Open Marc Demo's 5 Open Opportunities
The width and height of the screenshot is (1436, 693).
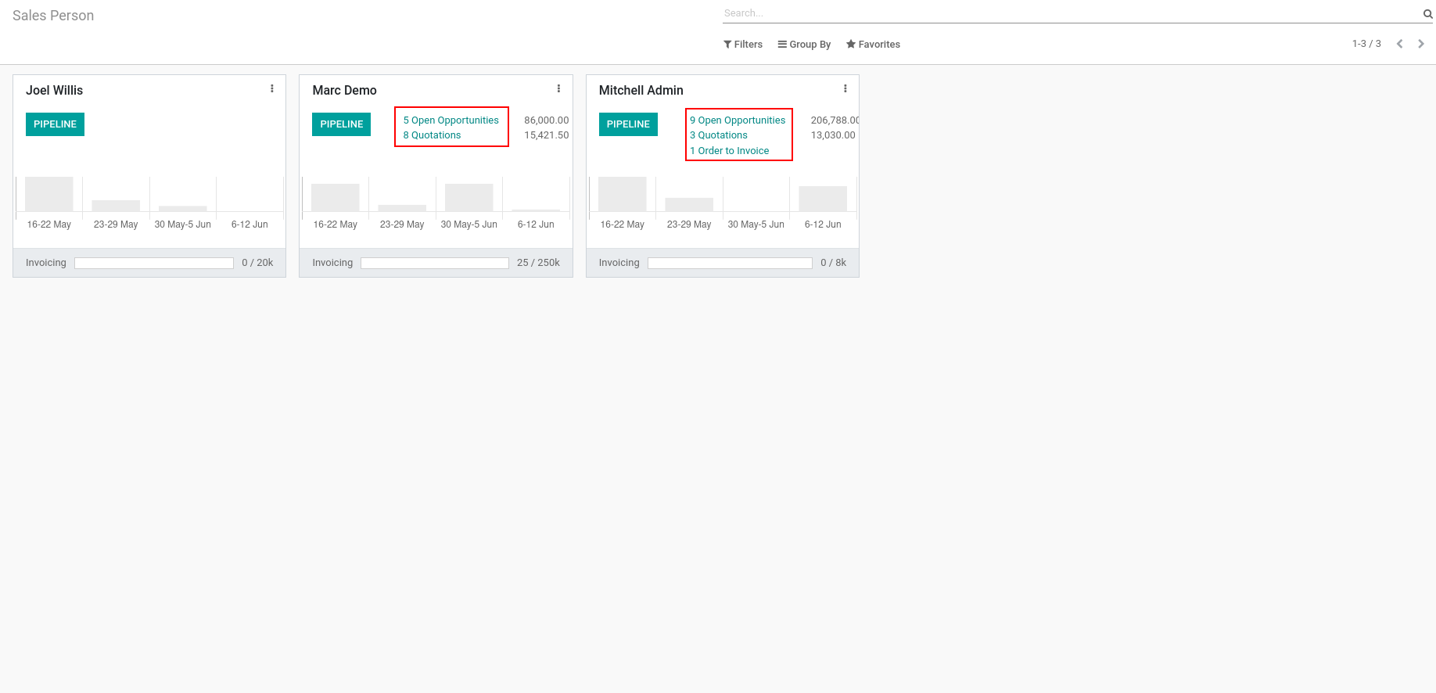pos(451,120)
